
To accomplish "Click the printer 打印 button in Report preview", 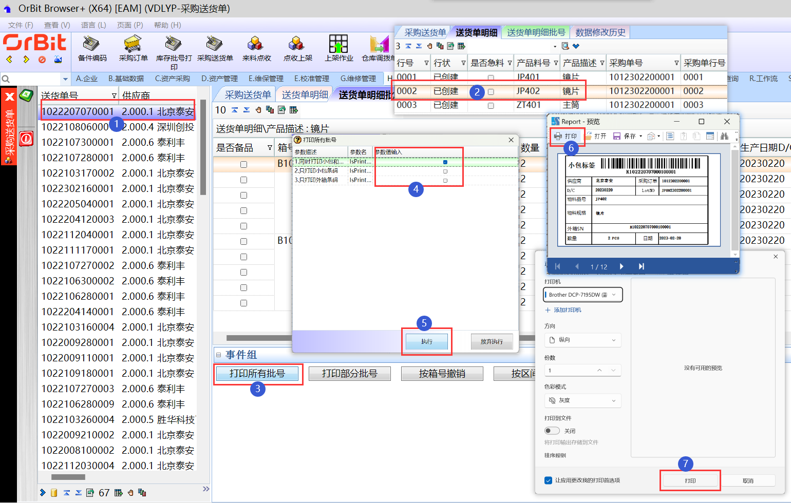I will pos(566,136).
